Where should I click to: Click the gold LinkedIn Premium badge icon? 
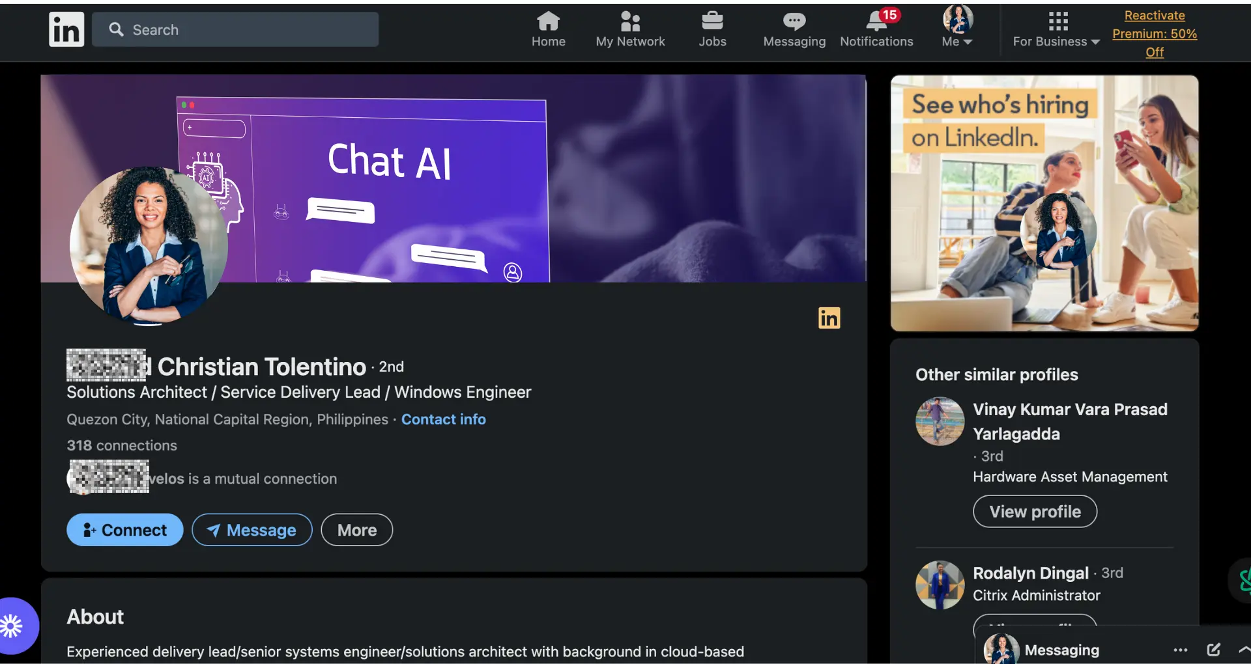829,318
